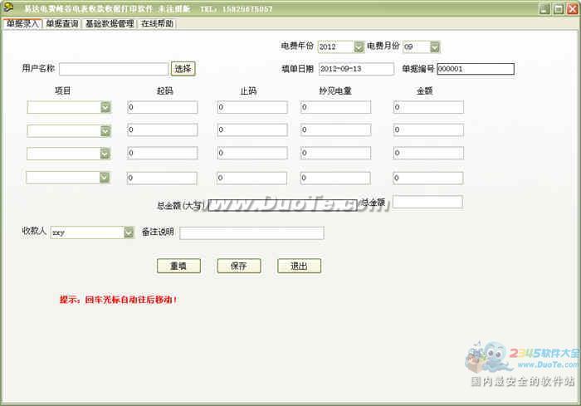Screen dimensions: 581x406
Task: Focus the 用户名称 text field
Action: tap(114, 69)
